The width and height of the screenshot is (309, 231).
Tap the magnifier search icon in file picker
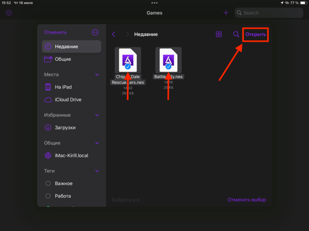point(236,35)
